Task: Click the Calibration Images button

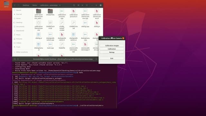Action: pyautogui.click(x=112, y=45)
